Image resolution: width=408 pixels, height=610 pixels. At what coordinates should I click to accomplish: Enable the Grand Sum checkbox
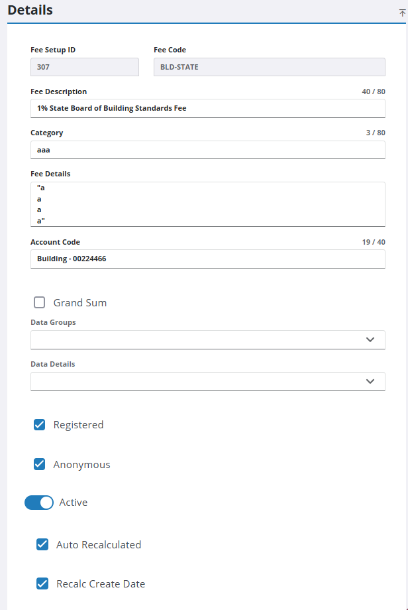coord(40,303)
